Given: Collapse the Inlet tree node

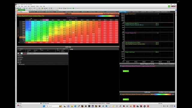Looking at the screenshot, I should [18, 63].
